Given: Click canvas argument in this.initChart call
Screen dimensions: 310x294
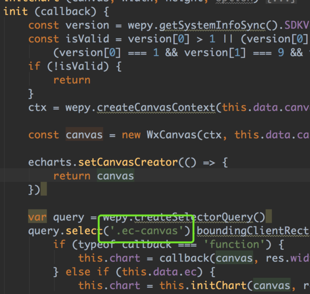Looking at the screenshot, I should pos(272,286).
